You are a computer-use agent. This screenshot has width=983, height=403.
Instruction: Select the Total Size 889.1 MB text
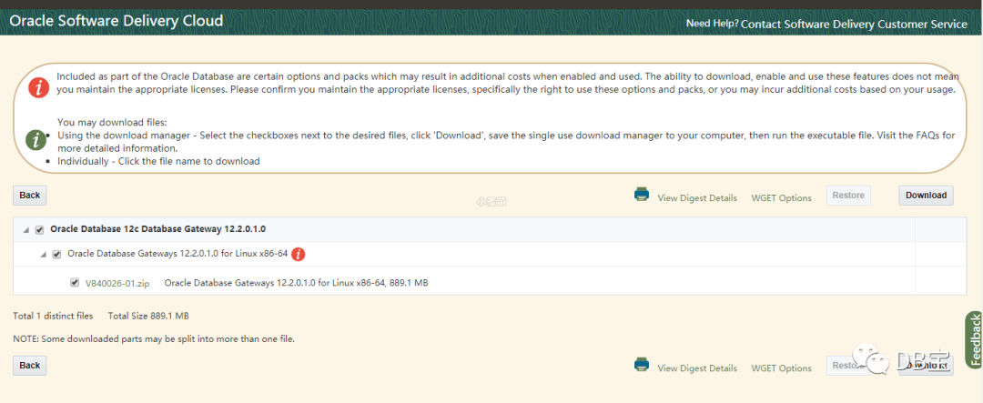tap(148, 316)
